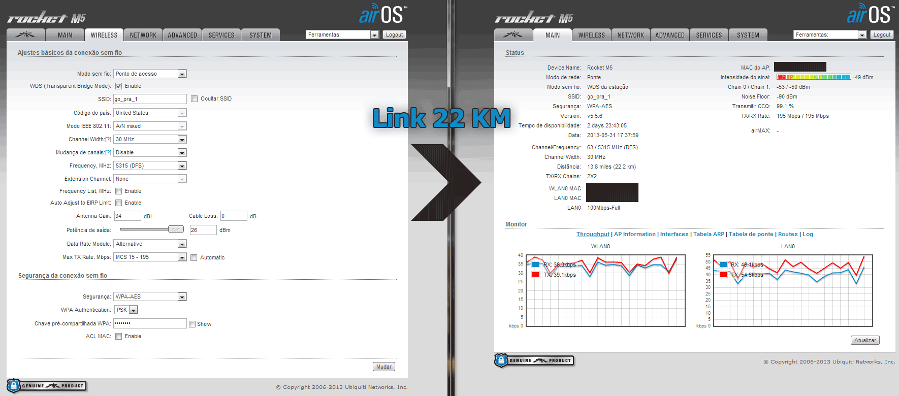Click the Rocket M5 logo in right panel

coord(534,18)
